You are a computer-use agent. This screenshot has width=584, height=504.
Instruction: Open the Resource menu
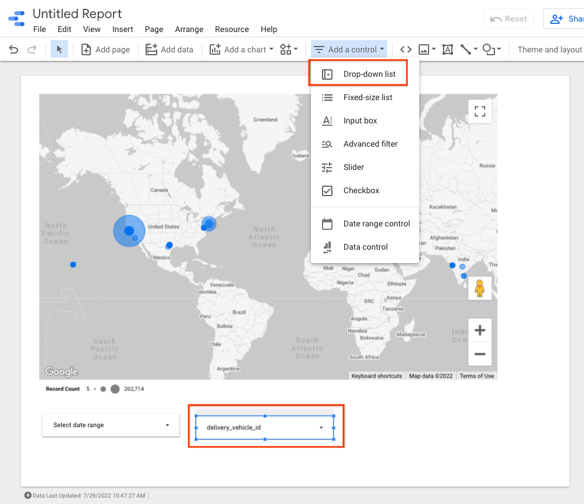(x=232, y=29)
